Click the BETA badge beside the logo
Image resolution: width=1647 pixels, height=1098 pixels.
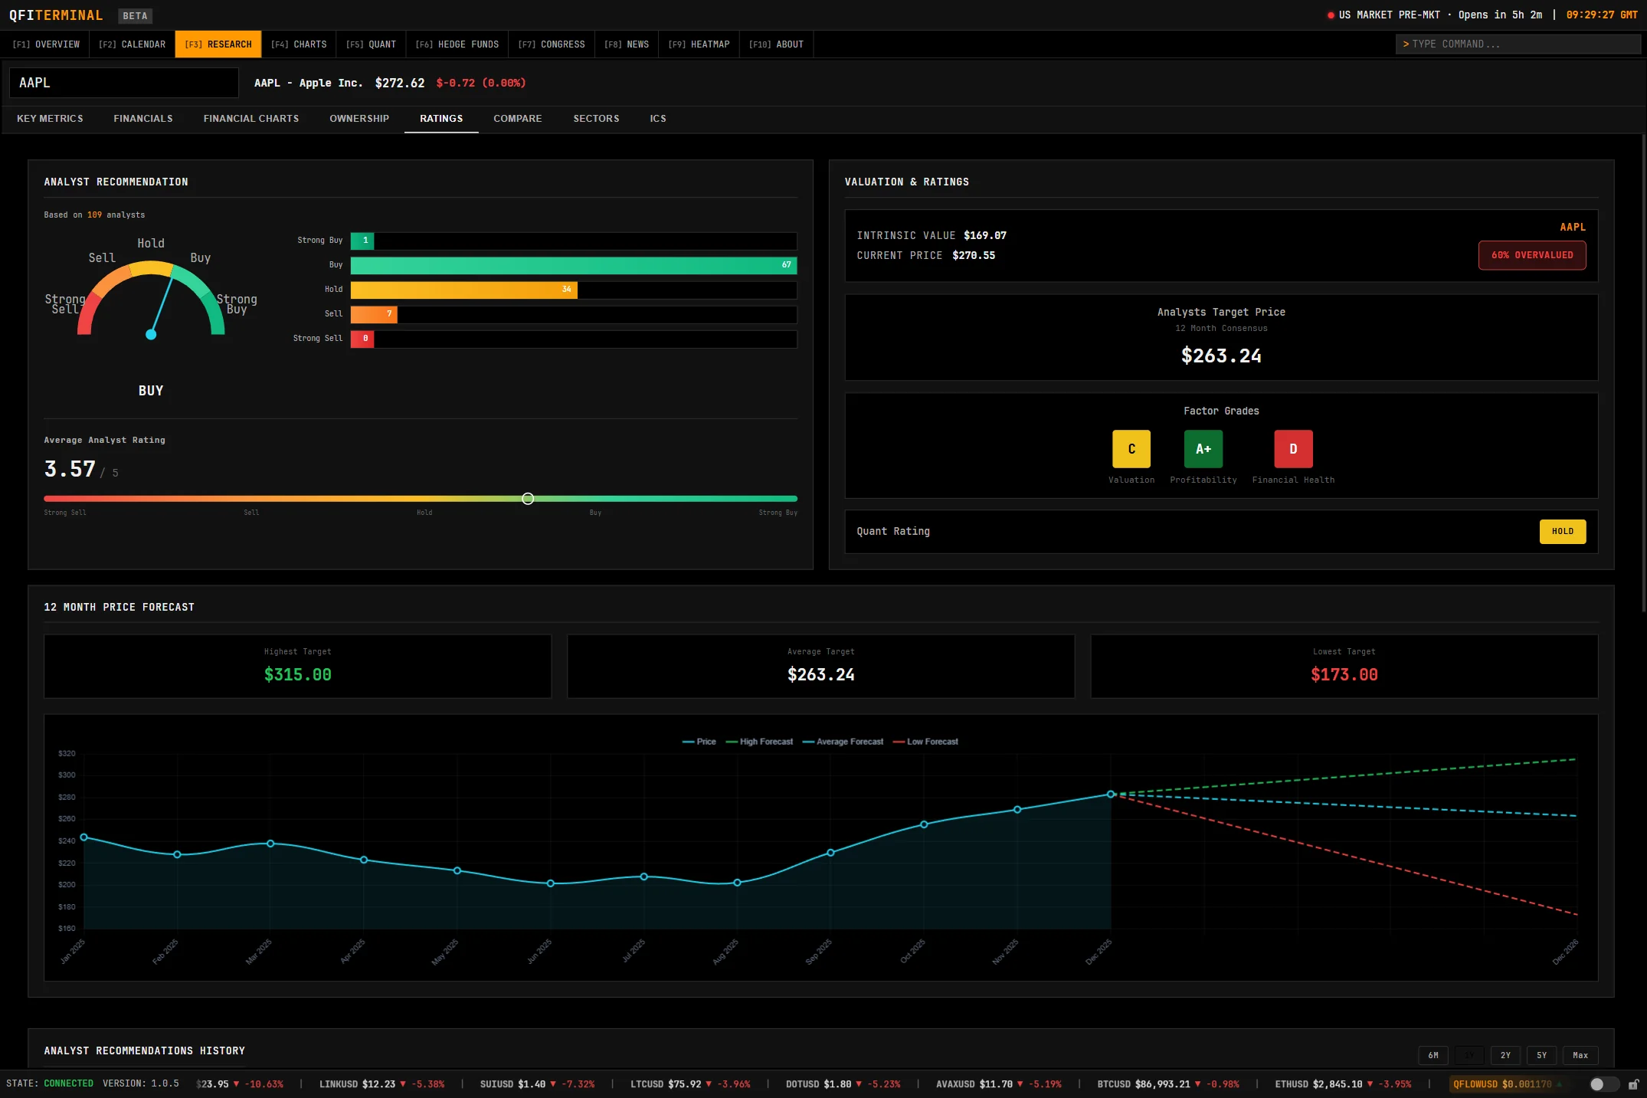point(135,16)
